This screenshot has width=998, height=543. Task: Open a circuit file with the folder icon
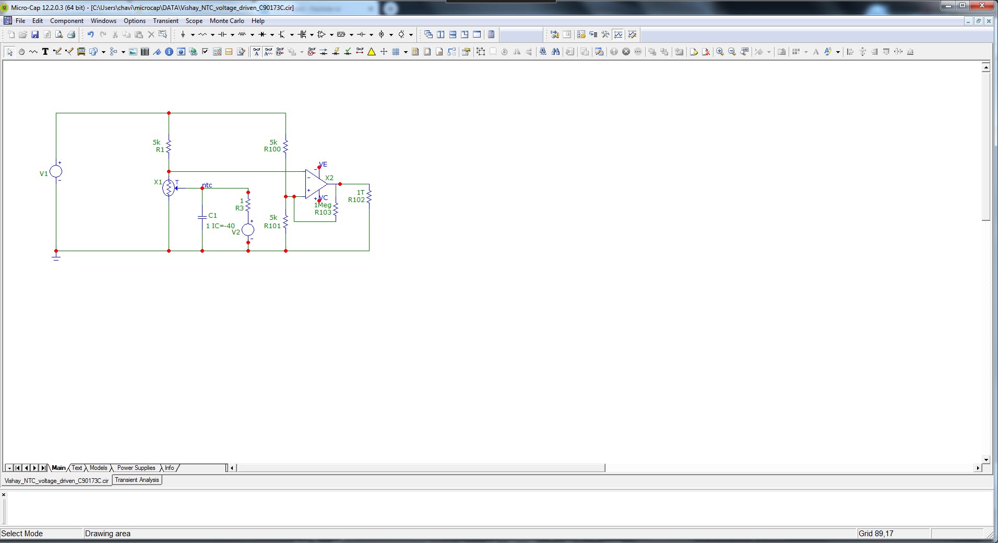pyautogui.click(x=23, y=34)
